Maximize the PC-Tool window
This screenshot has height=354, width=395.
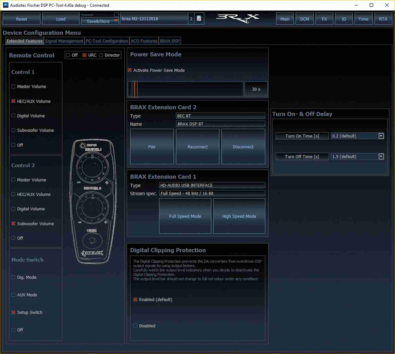(x=371, y=5)
